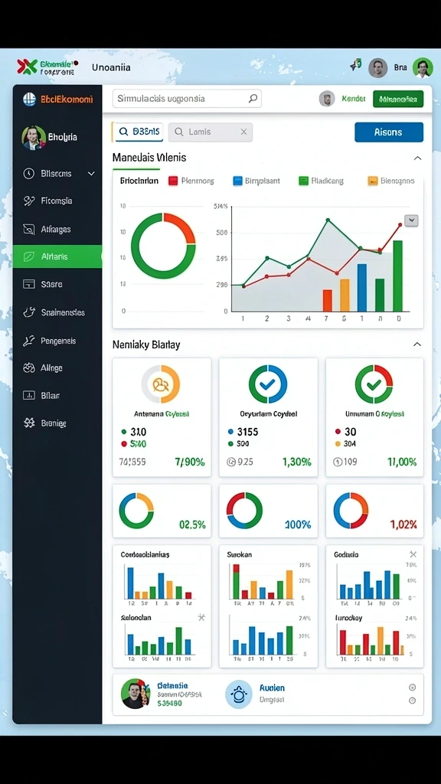Select the Ssare sidebar entry
The width and height of the screenshot is (441, 784).
pyautogui.click(x=57, y=284)
